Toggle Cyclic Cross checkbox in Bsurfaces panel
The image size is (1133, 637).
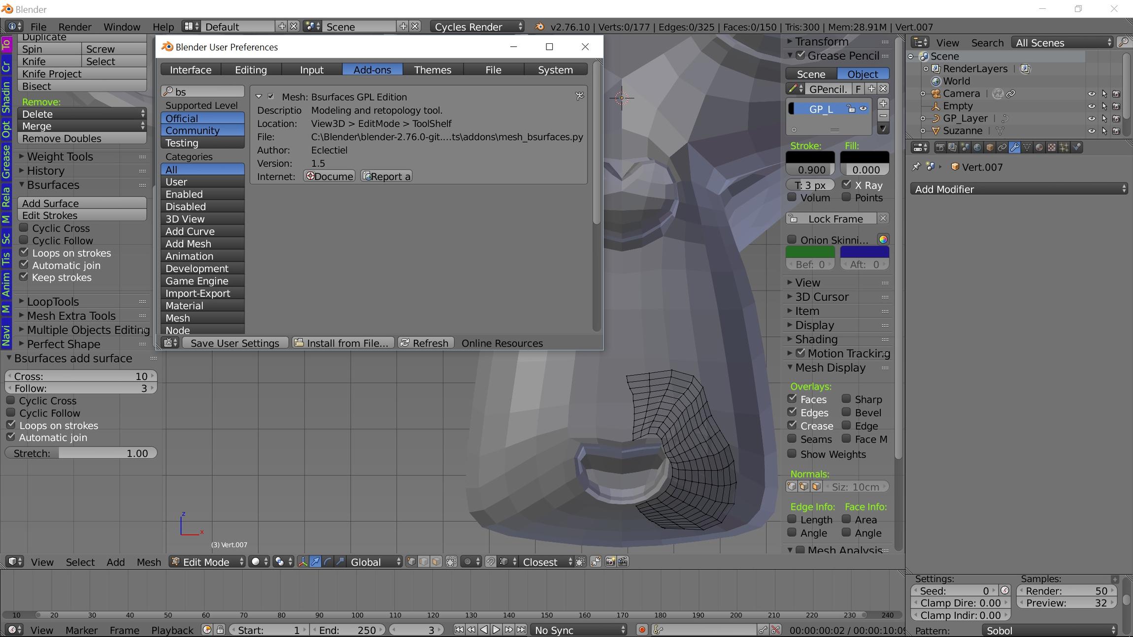click(24, 227)
